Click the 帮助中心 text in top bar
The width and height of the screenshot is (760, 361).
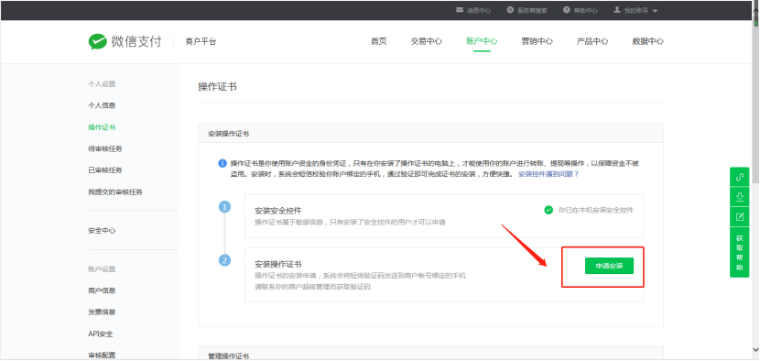(x=585, y=10)
